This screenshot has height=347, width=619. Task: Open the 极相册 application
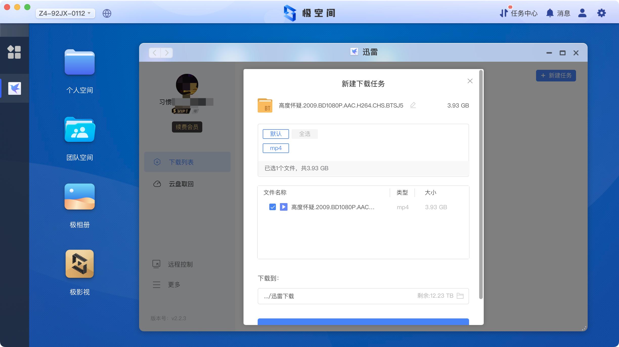tap(79, 197)
